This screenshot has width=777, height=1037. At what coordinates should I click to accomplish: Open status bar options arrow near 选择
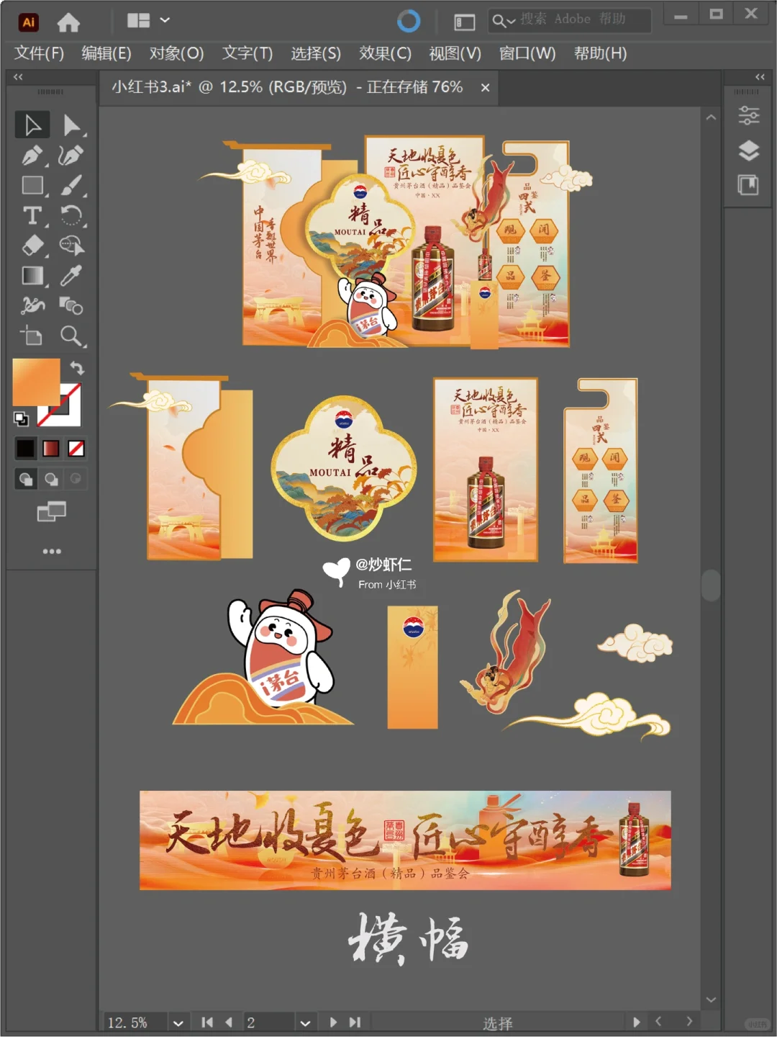pyautogui.click(x=636, y=1022)
